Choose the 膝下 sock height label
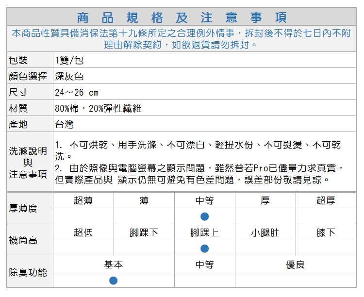Screen dimensions: 364x297 [326, 232]
